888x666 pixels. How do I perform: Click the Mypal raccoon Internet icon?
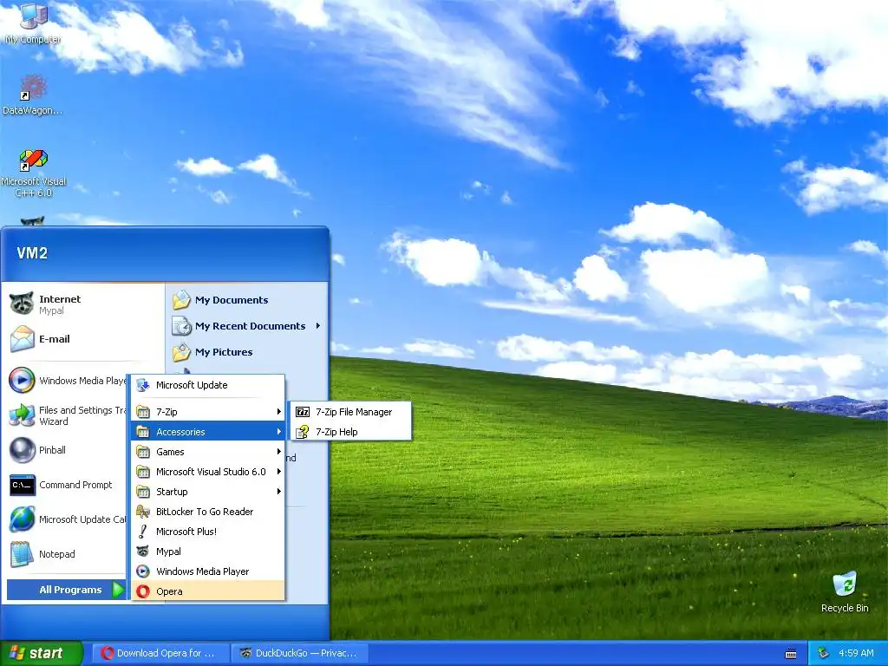click(x=22, y=304)
